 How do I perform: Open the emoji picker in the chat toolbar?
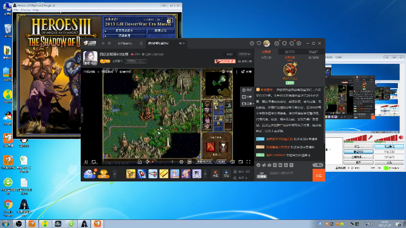tap(258, 165)
